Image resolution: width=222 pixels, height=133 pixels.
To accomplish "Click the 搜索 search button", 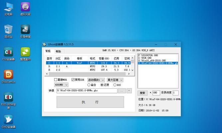I will (x=142, y=93).
